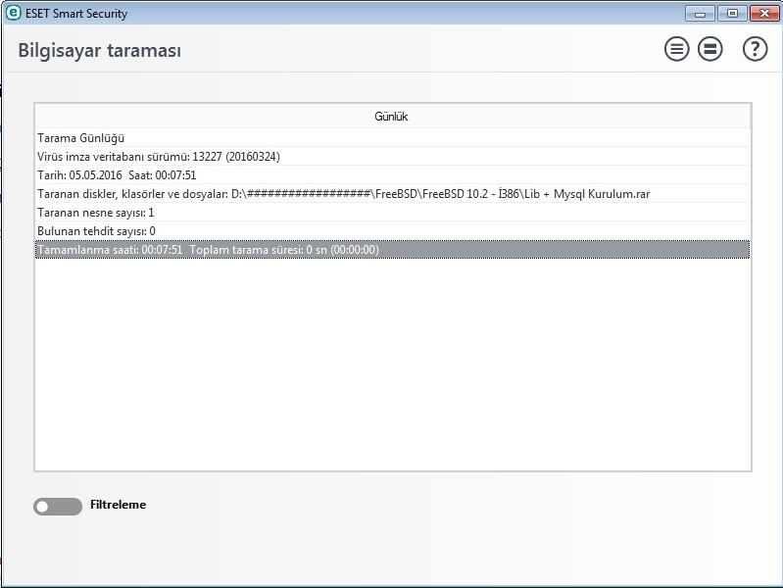
Task: Maximize the ESET Smart Security window
Action: pyautogui.click(x=732, y=14)
